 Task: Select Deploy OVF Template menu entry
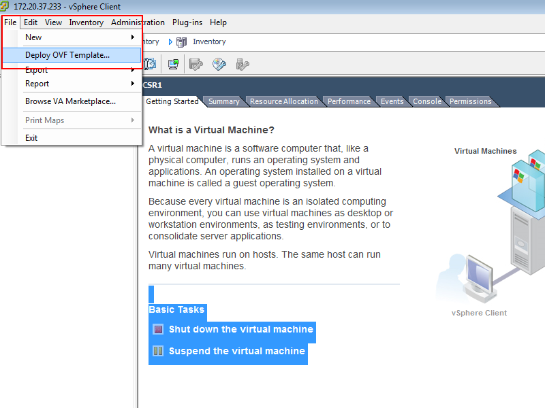click(x=72, y=55)
